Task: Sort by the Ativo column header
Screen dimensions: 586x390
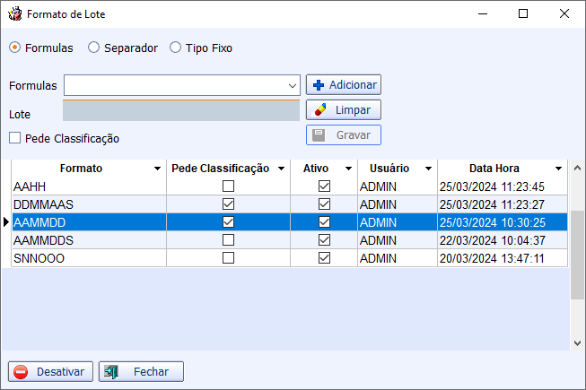Action: tap(315, 169)
